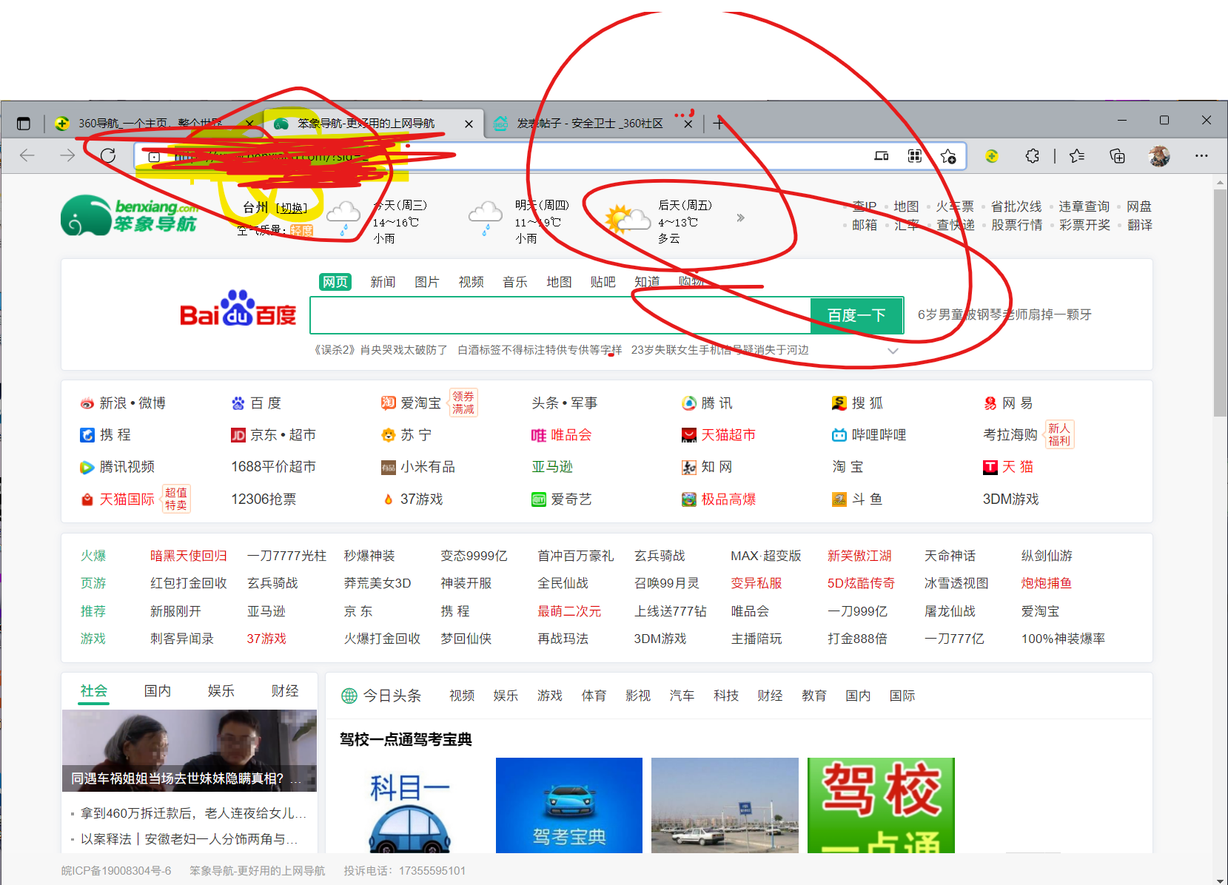Open the news photo of two people

[x=189, y=750]
